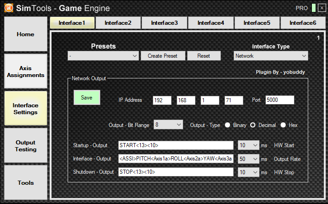Click the Port field showing 5000
The image size is (328, 204).
(280, 100)
